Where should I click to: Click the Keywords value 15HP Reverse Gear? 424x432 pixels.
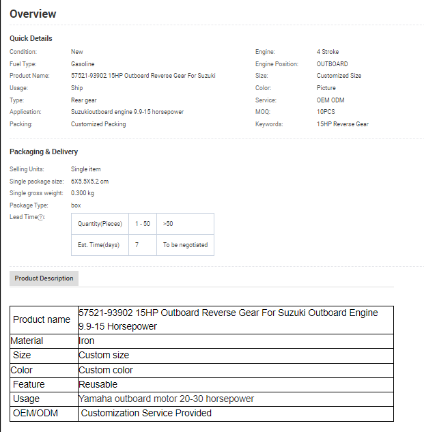coord(342,124)
